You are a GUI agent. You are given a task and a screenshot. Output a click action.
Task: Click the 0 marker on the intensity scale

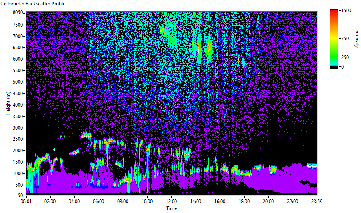(x=342, y=67)
